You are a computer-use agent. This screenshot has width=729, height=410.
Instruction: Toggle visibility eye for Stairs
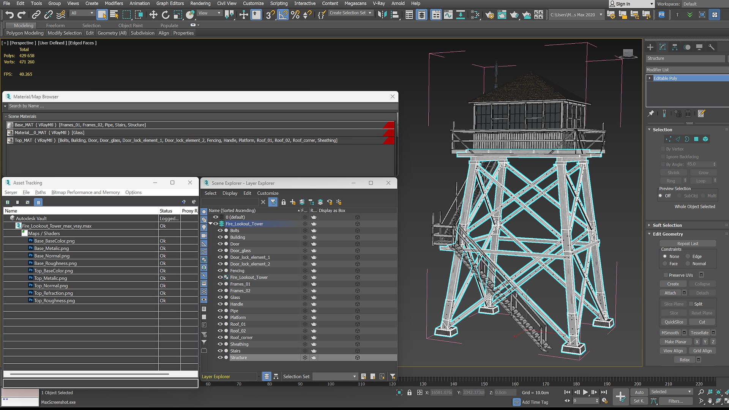(x=220, y=351)
